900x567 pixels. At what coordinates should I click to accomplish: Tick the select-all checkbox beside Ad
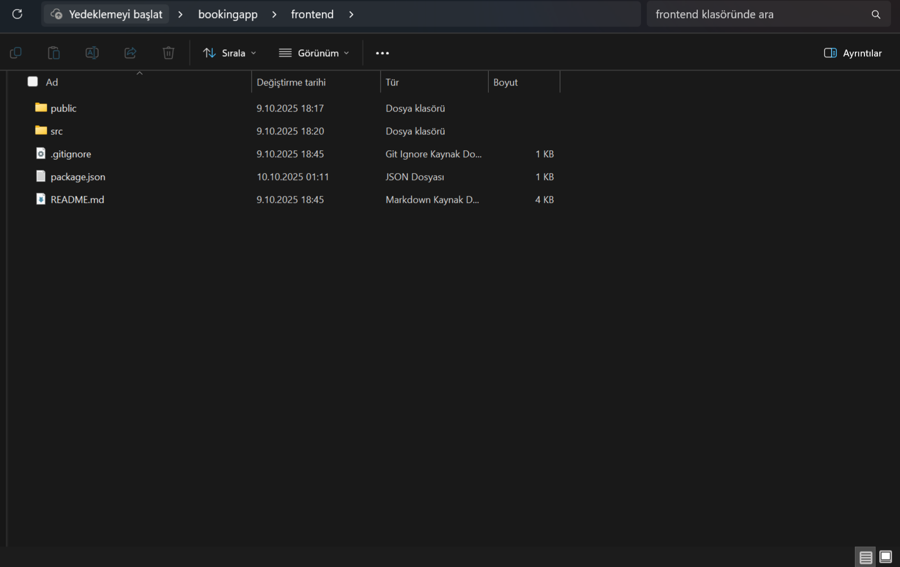pos(33,82)
